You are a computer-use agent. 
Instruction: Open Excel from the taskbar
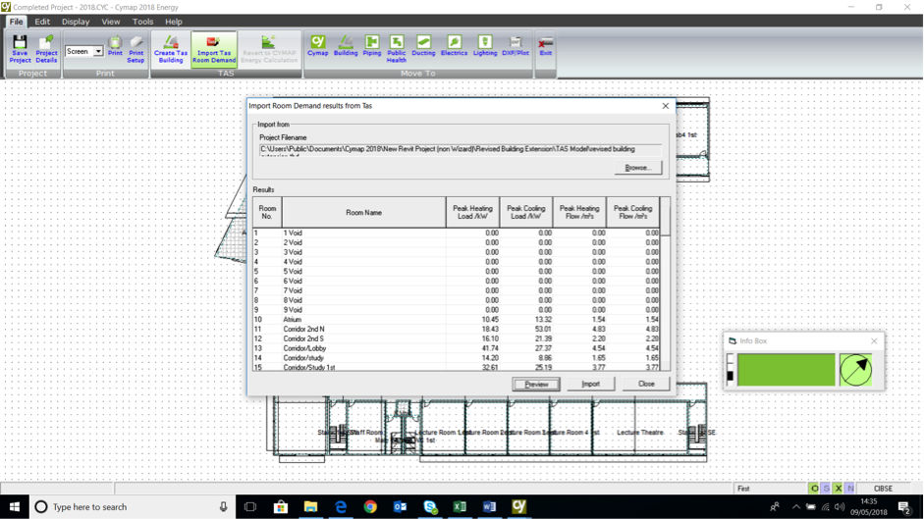[460, 506]
